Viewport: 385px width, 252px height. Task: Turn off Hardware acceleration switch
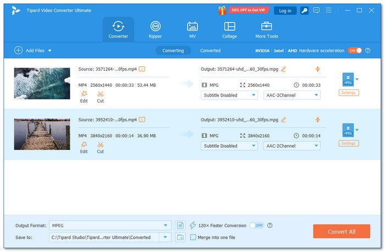[x=355, y=51]
